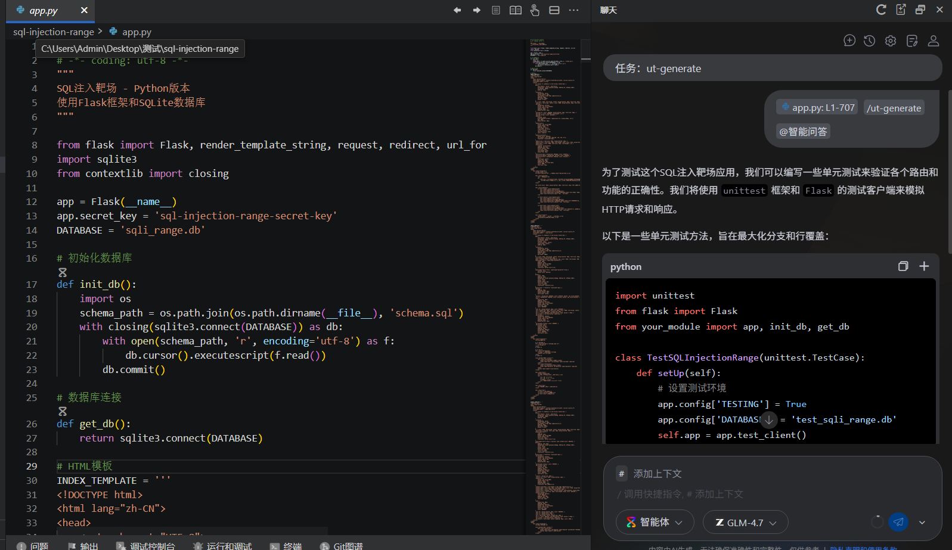This screenshot has height=550, width=952.
Task: Expand the 智能体 mode dropdown
Action: click(655, 523)
